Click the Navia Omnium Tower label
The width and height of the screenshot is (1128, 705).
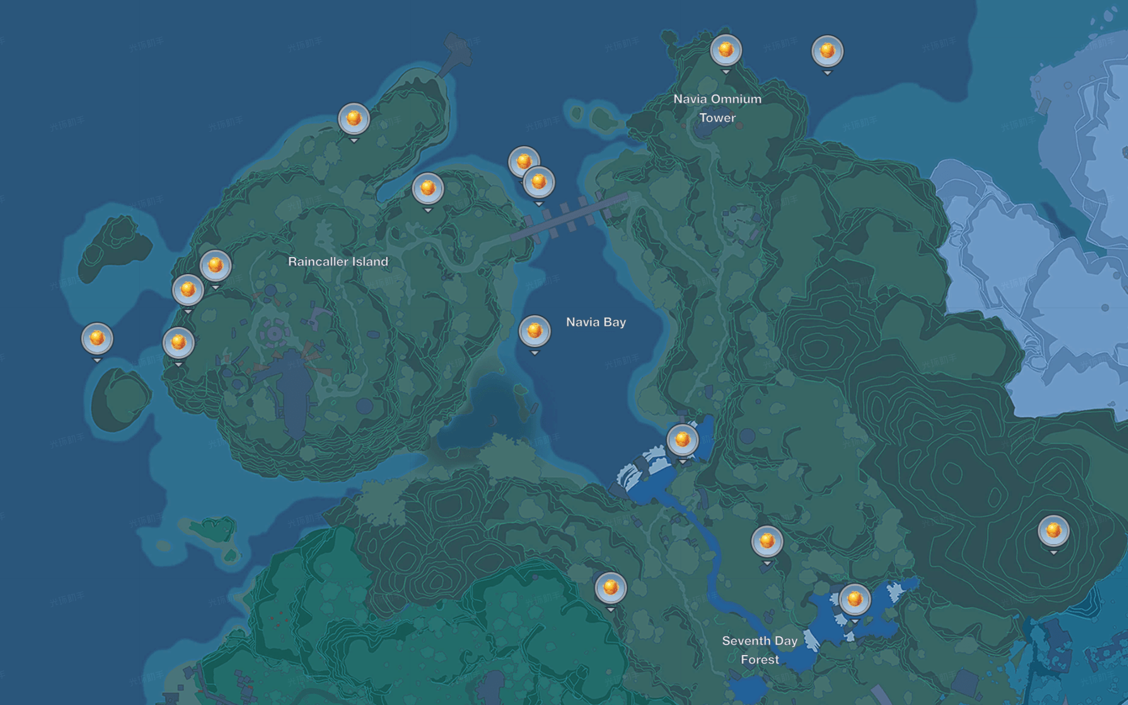(717, 109)
